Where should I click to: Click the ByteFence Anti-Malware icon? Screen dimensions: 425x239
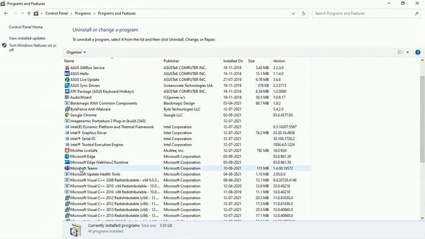pos(67,109)
